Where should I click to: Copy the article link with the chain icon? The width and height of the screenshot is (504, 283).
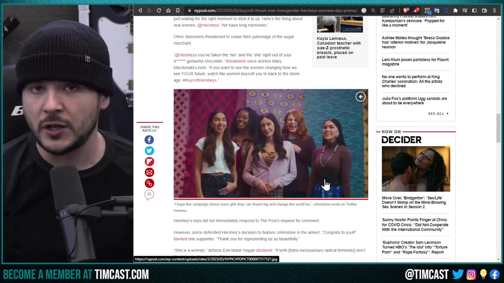point(149,183)
